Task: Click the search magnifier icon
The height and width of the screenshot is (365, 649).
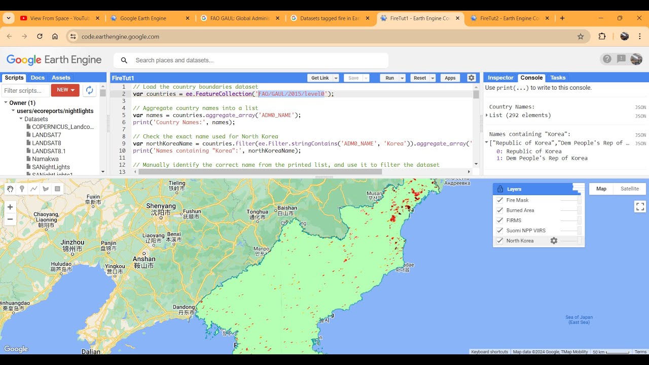Action: coord(124,60)
